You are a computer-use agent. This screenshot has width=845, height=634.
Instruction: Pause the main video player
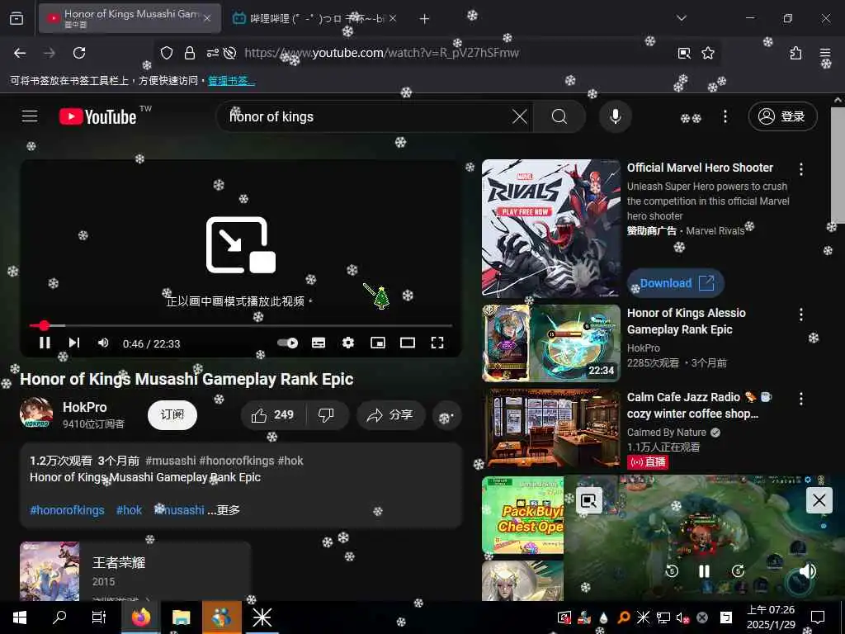point(45,343)
